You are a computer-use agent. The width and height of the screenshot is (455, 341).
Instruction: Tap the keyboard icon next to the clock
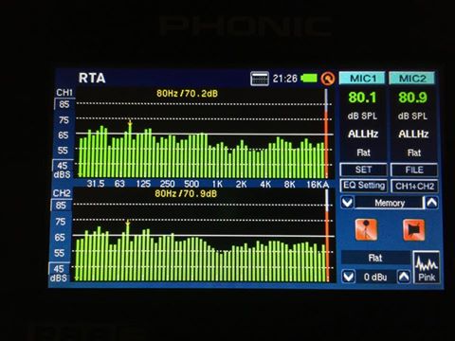260,79
